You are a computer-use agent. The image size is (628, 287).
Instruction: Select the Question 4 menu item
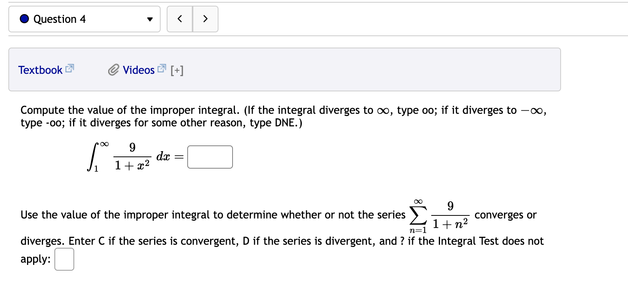point(59,19)
